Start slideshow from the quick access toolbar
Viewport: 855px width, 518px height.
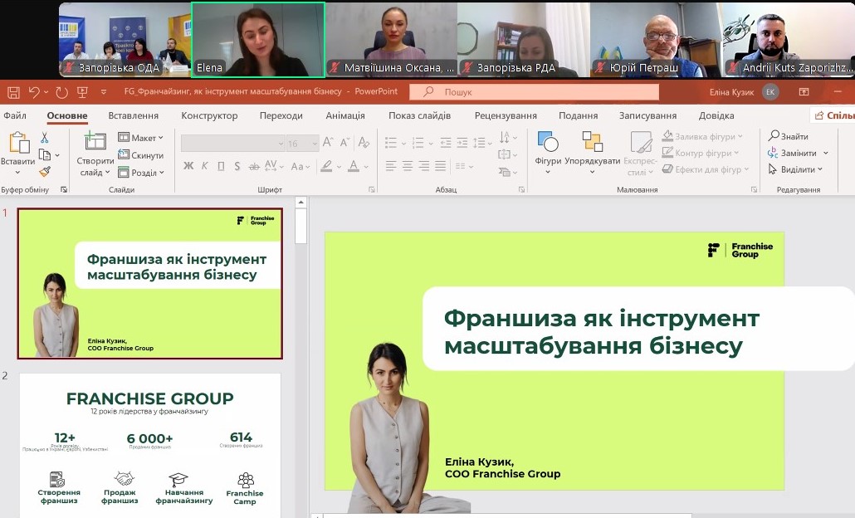(x=82, y=91)
